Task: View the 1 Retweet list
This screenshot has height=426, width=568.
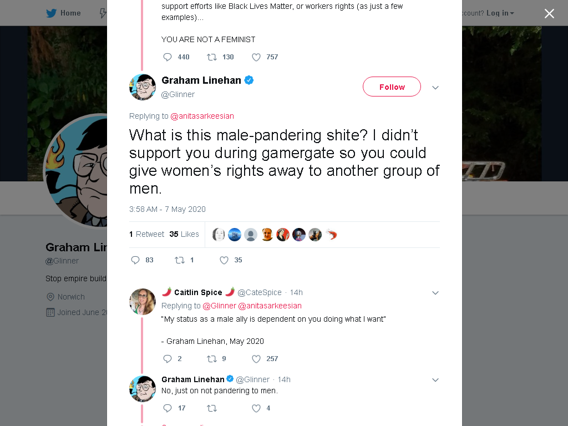Action: 146,234
